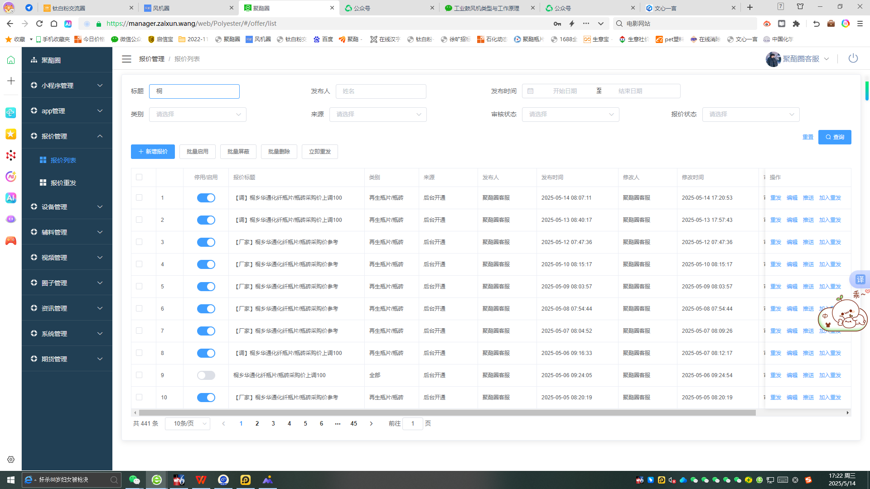This screenshot has height=489, width=870.
Task: Disable the toggle for row 1
Action: [206, 198]
